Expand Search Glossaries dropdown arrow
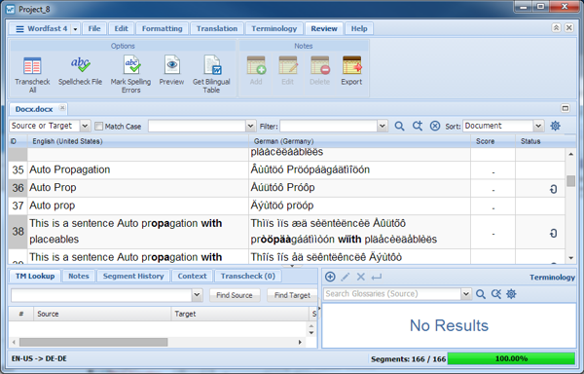Image resolution: width=584 pixels, height=374 pixels. 465,294
